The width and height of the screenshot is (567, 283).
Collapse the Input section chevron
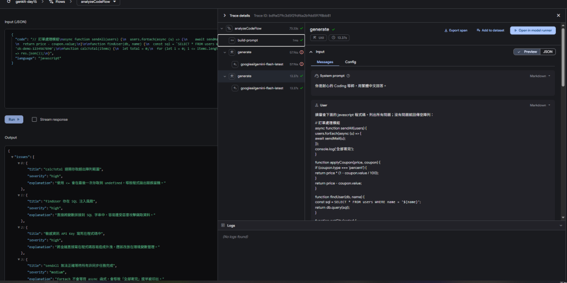pyautogui.click(x=311, y=52)
